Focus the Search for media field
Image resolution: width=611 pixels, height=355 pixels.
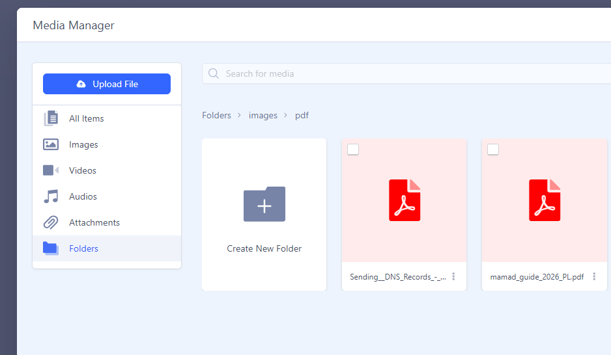point(391,73)
